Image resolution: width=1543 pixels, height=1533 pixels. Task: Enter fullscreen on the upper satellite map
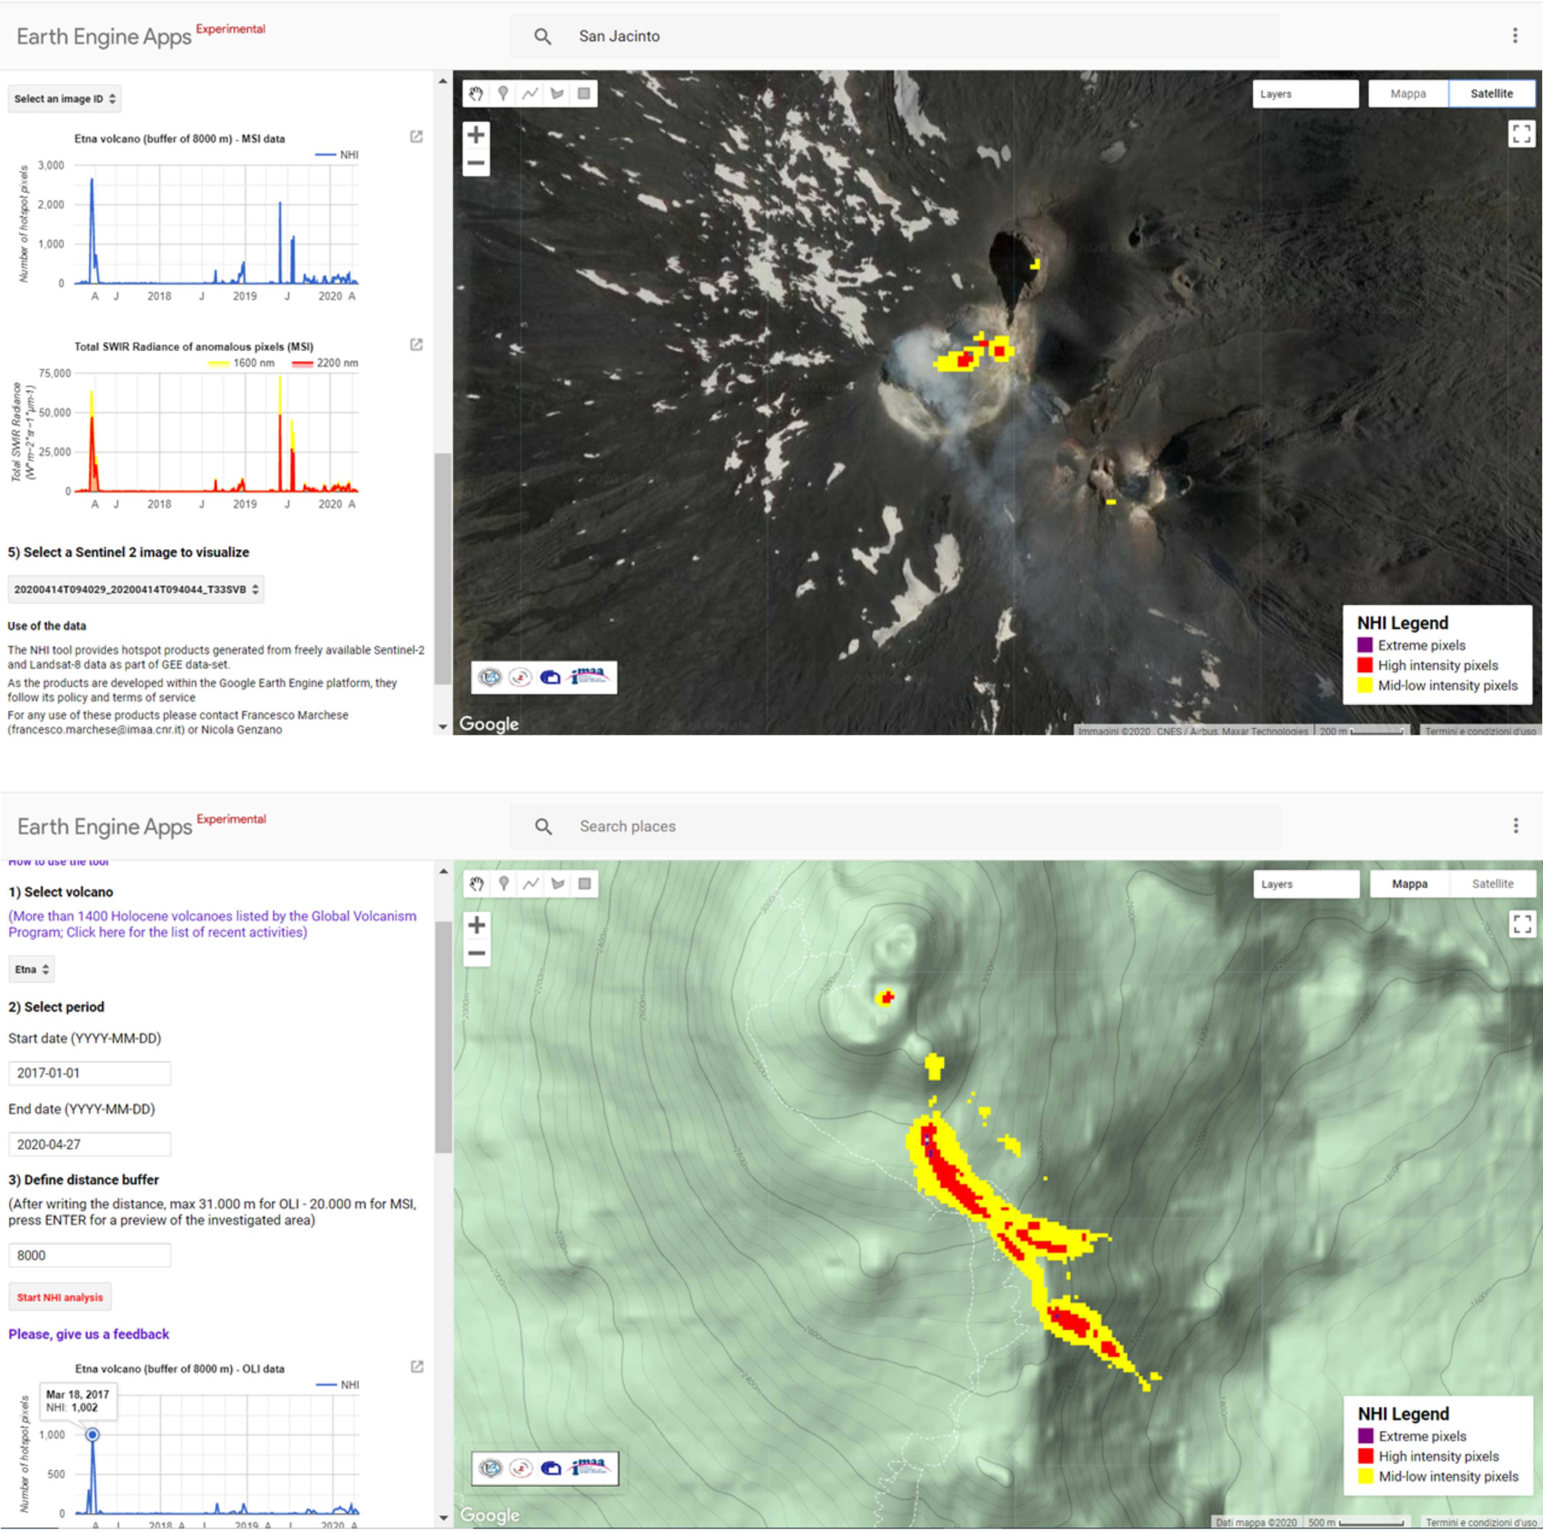(1521, 133)
